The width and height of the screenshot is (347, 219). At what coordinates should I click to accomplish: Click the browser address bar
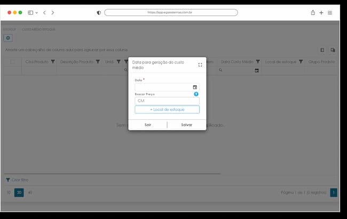(x=171, y=13)
